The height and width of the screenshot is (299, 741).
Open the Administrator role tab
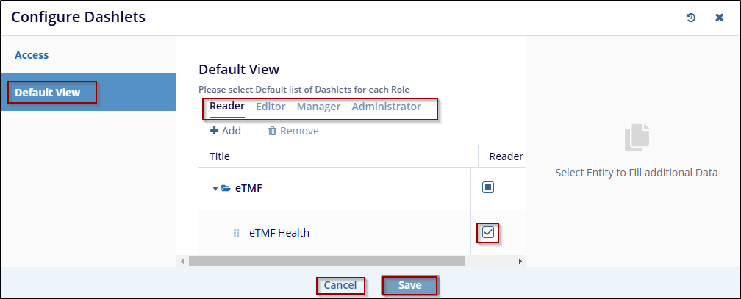click(x=386, y=107)
